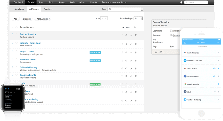Open the Facebook Demo link
This screenshot has width=223, height=121.
coord(28,60)
